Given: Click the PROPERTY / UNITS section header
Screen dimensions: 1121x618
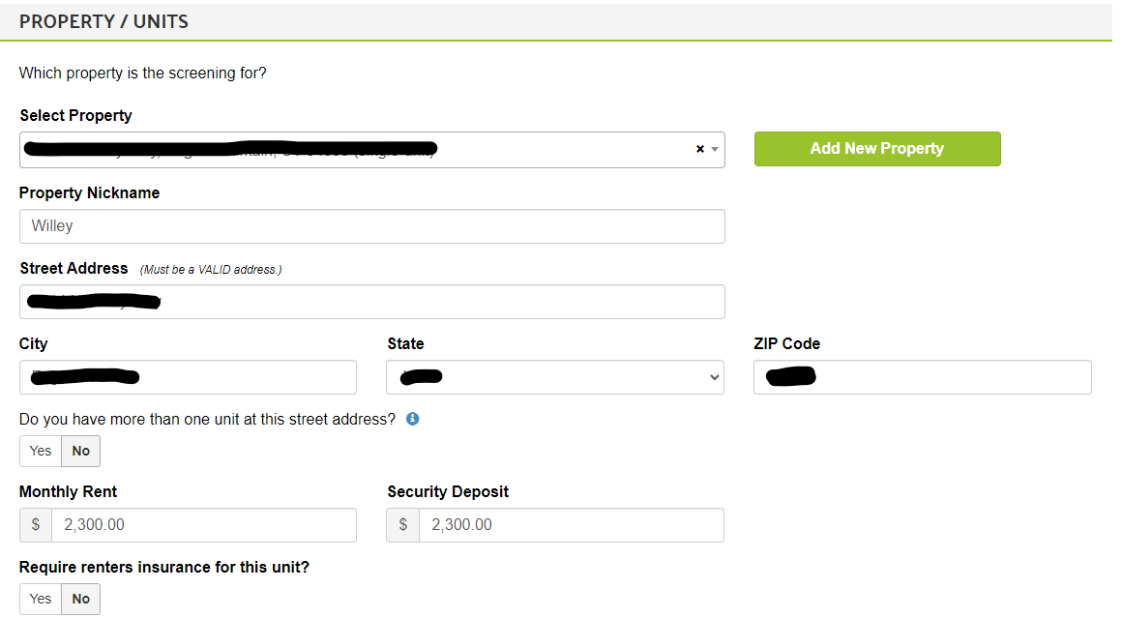Looking at the screenshot, I should click(x=103, y=21).
